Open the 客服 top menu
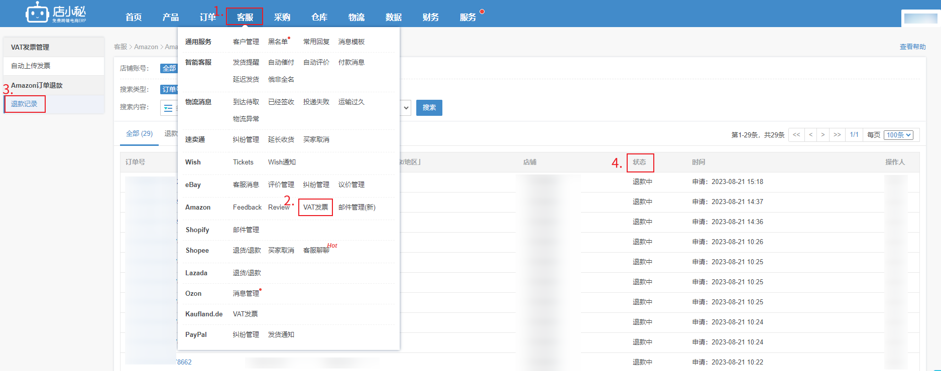Viewport: 941px width, 371px height. (x=245, y=17)
